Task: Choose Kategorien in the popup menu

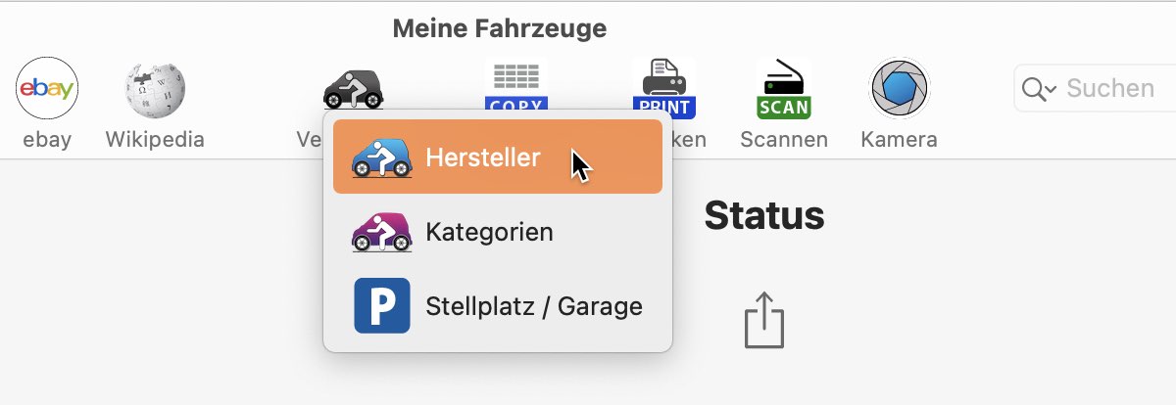Action: click(x=498, y=232)
